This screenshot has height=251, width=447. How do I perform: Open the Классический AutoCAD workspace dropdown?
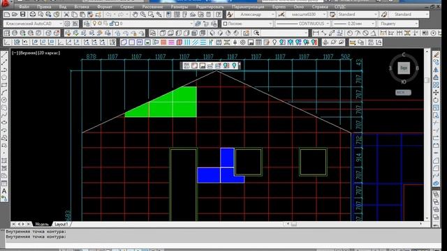click(61, 24)
